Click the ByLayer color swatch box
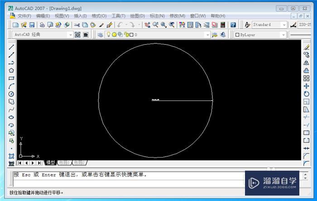 coord(237,35)
